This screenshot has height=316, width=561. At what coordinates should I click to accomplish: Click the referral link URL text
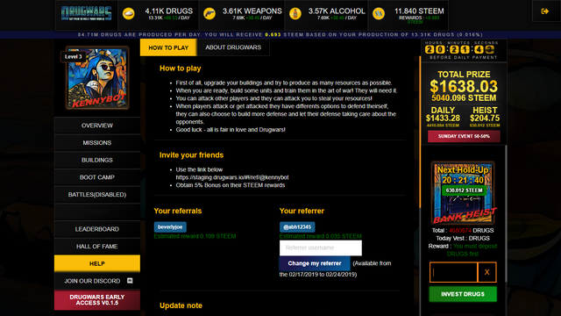click(232, 177)
